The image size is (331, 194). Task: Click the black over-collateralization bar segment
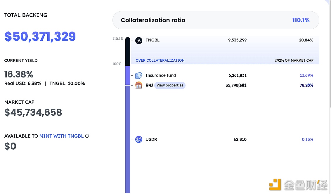(128, 51)
